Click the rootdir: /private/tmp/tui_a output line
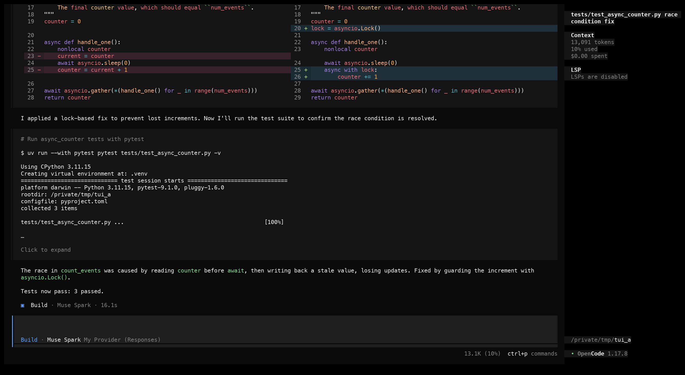 pos(66,194)
